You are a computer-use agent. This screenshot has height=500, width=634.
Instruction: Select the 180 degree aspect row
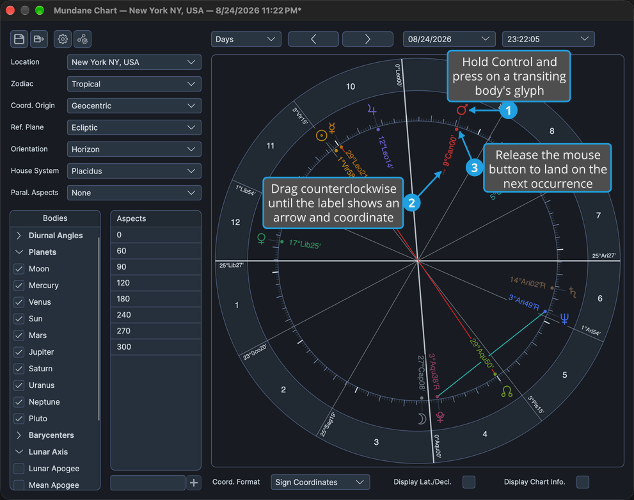155,299
